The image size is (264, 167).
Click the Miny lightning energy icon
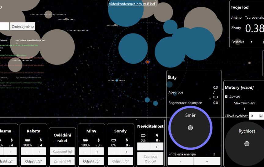[99, 140]
